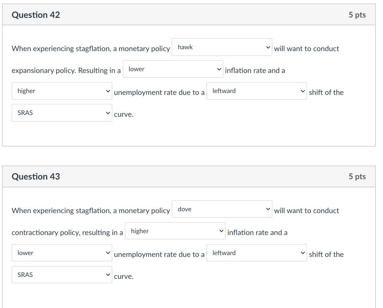Open the "leftward" shift dropdown in Question 43

(x=256, y=253)
